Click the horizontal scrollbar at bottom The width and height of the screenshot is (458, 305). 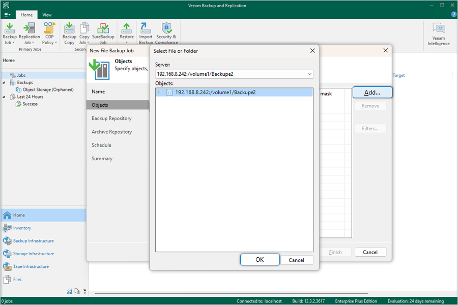coord(231,294)
